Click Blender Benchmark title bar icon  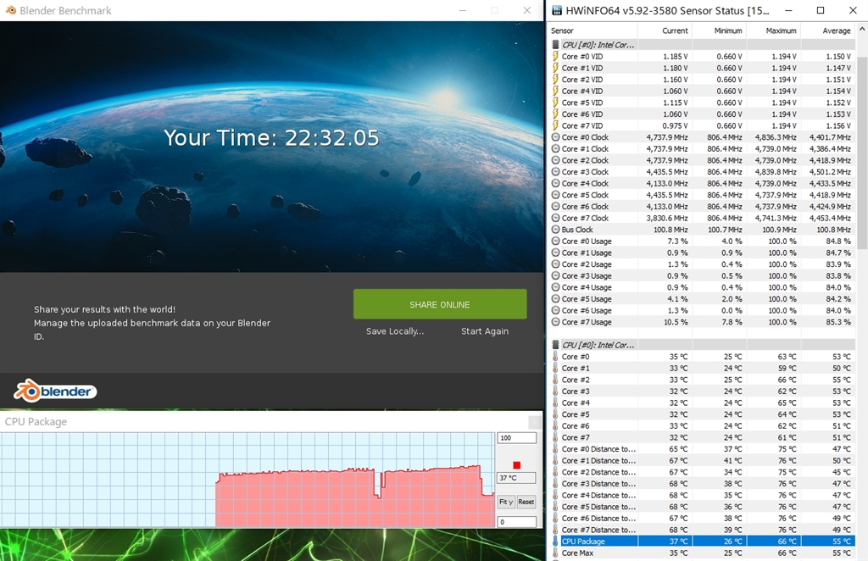(10, 10)
